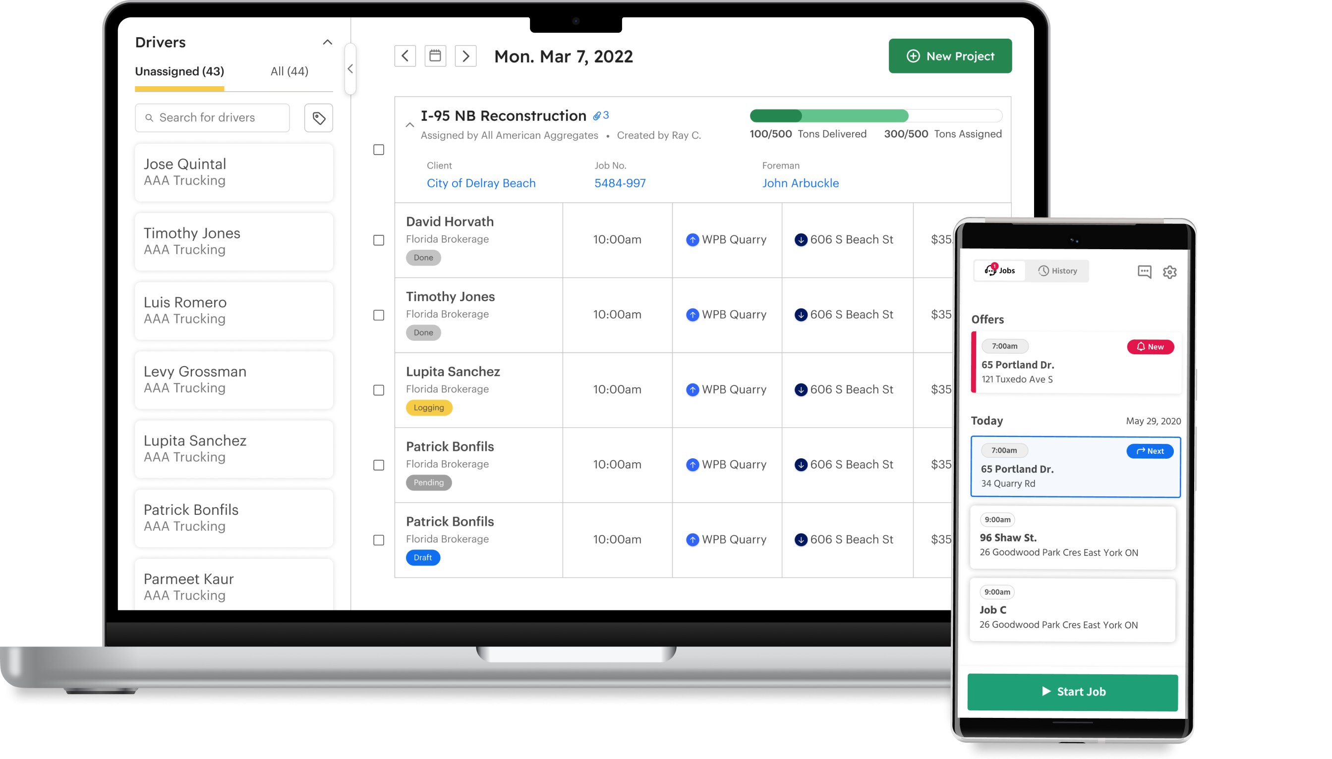This screenshot has height=759, width=1332.
Task: Switch to the All (44) drivers tab
Action: pyautogui.click(x=289, y=71)
